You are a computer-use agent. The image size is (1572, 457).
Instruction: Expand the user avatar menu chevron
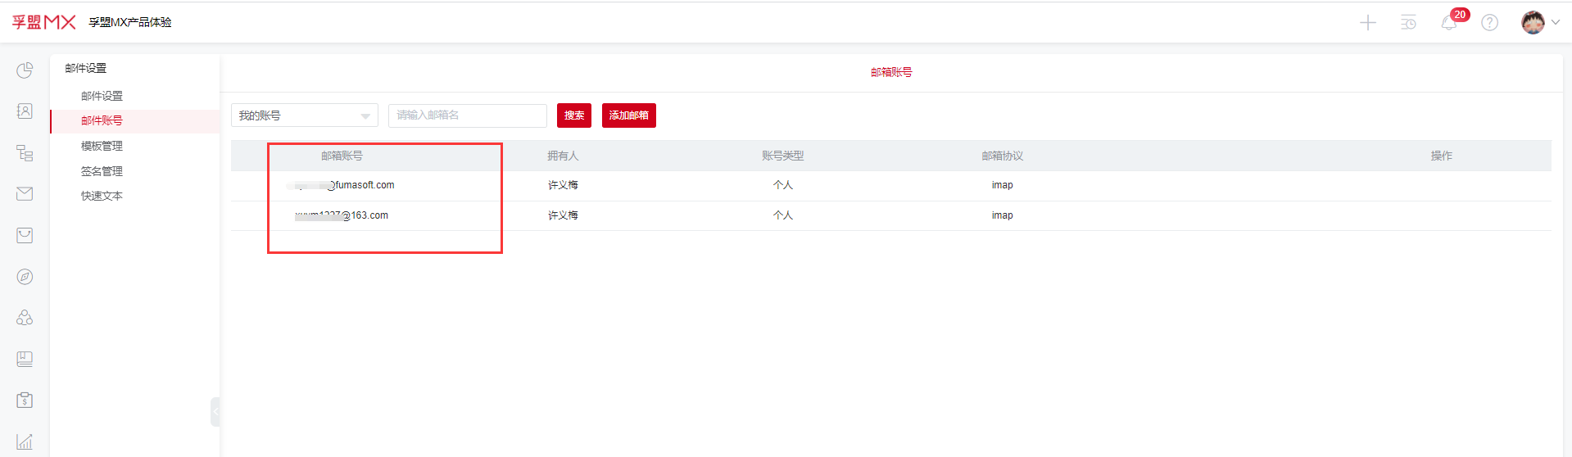click(1555, 22)
